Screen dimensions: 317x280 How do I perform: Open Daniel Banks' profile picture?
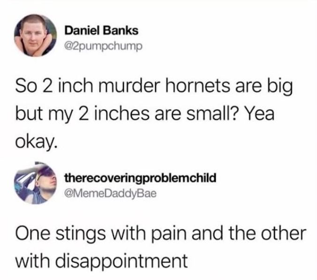[35, 35]
